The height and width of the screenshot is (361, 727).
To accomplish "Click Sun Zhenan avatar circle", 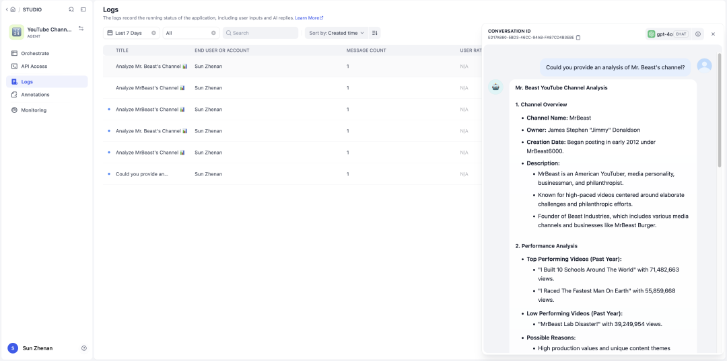I will [13, 348].
